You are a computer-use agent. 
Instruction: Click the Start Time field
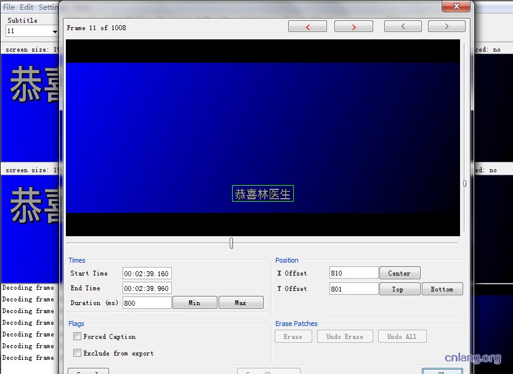pyautogui.click(x=147, y=274)
